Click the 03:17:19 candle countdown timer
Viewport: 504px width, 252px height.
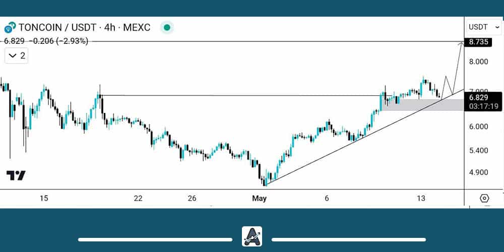483,106
